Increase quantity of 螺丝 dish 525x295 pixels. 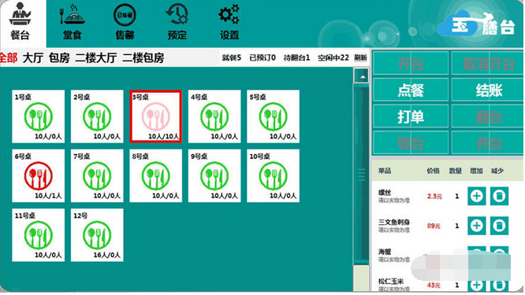pos(476,196)
